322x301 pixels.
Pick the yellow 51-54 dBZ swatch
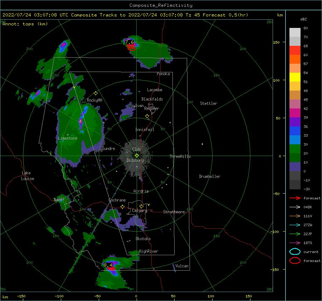[x=295, y=77]
